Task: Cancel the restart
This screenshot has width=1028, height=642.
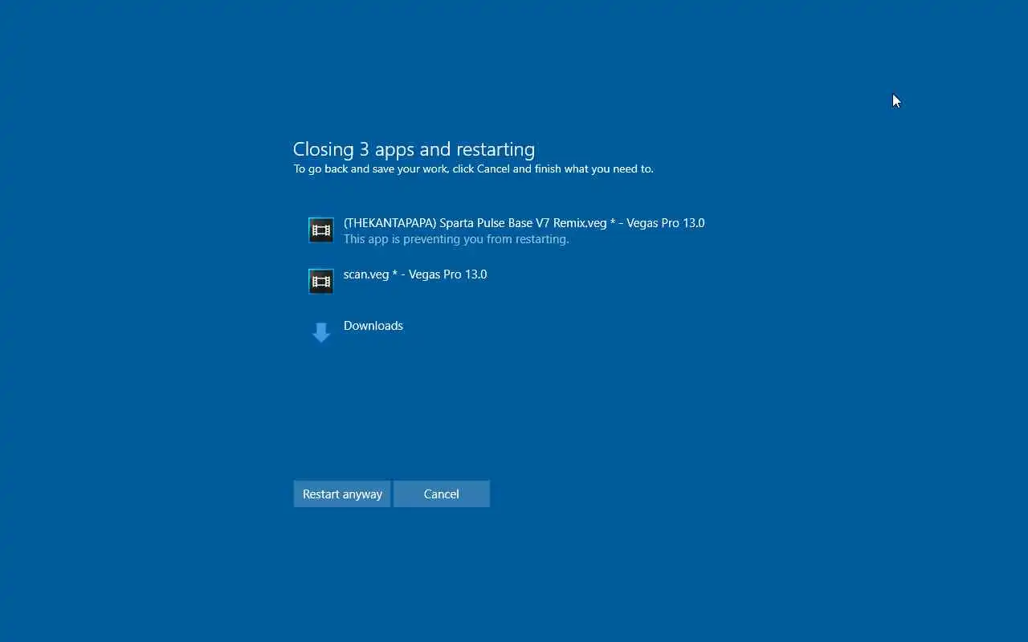Action: [441, 494]
